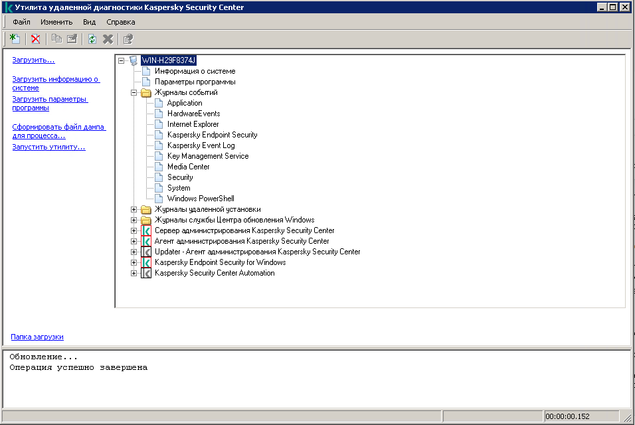
Task: Click the folder icon of Журналы событий
Action: pyautogui.click(x=146, y=92)
